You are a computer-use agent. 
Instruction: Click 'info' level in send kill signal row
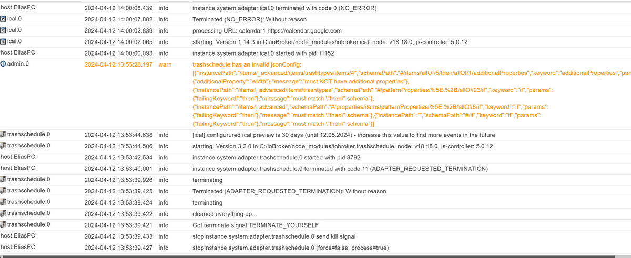click(164, 236)
